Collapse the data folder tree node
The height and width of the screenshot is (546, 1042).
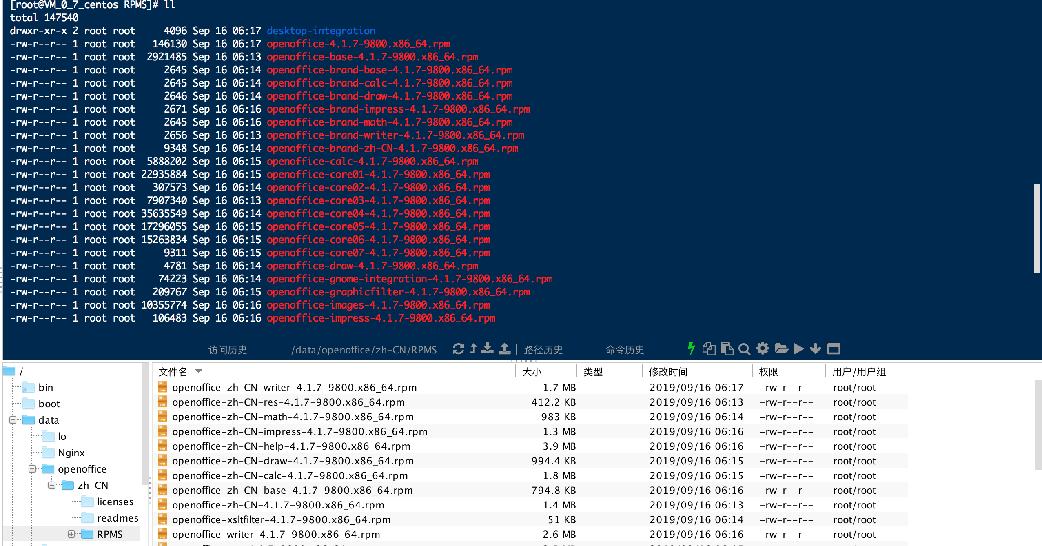(13, 420)
